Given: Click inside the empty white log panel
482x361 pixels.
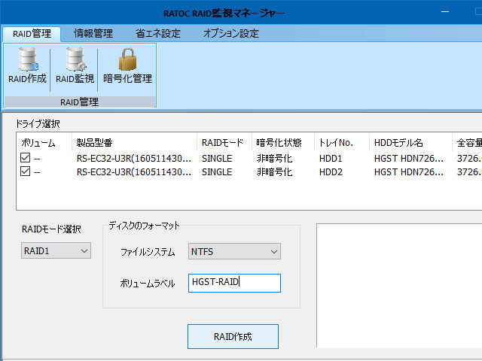Looking at the screenshot, I should pyautogui.click(x=399, y=286).
